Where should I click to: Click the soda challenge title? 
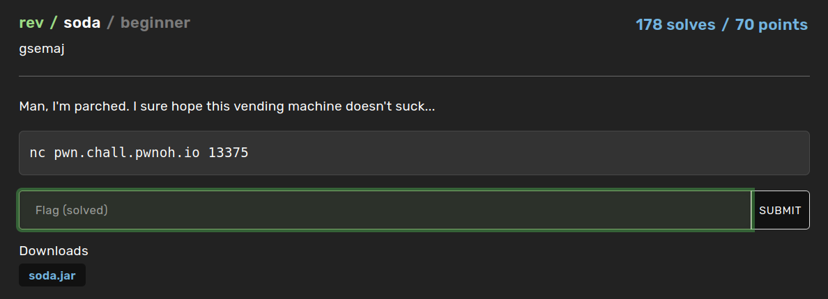click(x=82, y=23)
